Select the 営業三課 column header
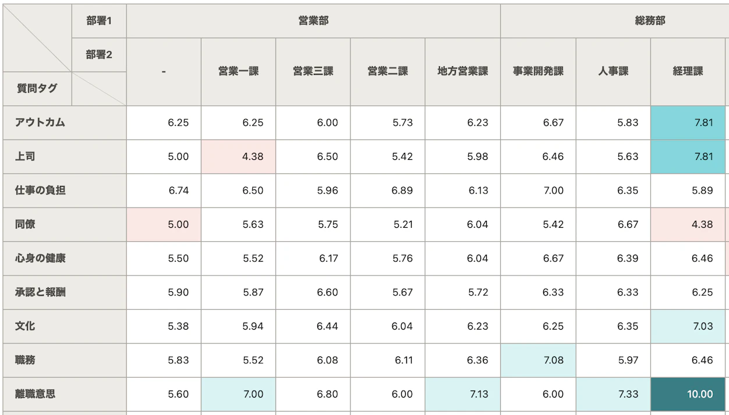 (x=313, y=71)
